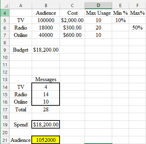Image resolution: width=146 pixels, height=144 pixels.
Task: Click the 'Max%' heading cell
Action: (x=138, y=13)
